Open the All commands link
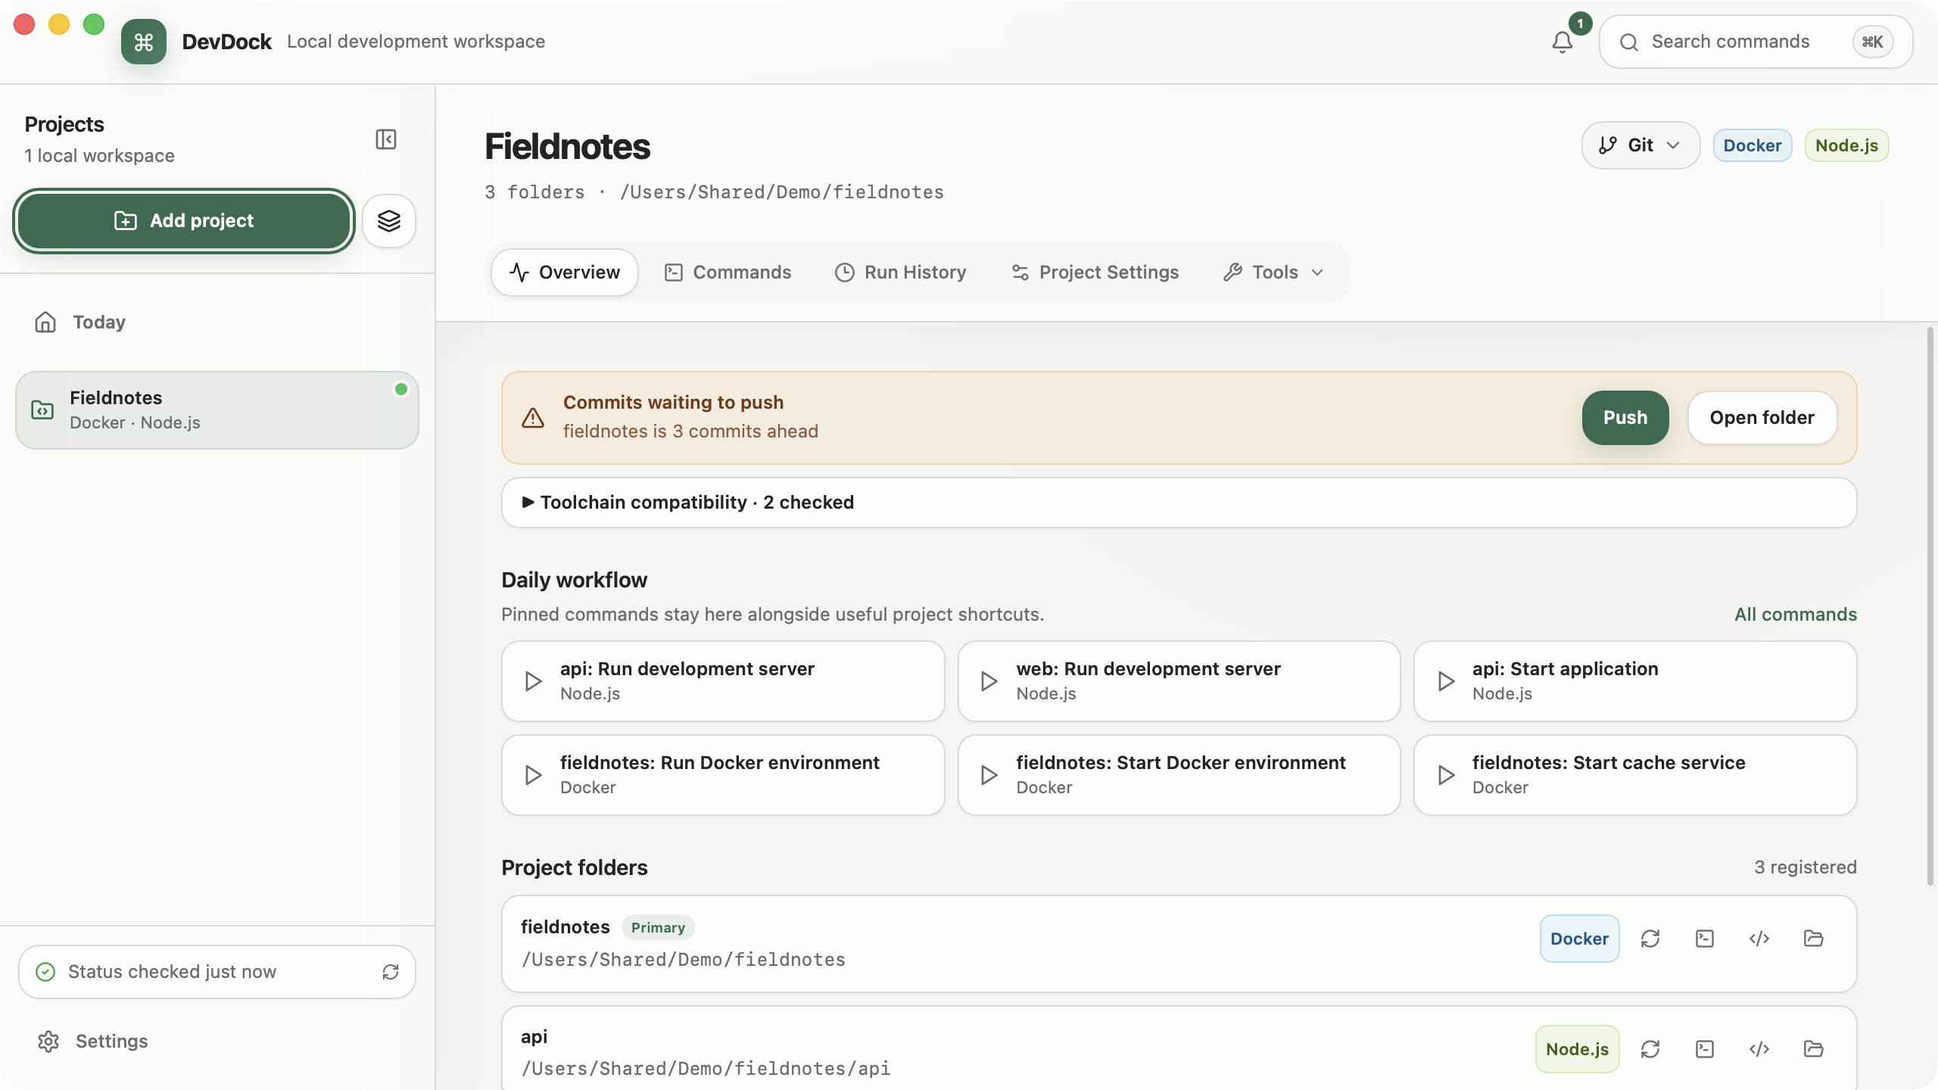Viewport: 1938px width, 1090px height. click(x=1796, y=615)
